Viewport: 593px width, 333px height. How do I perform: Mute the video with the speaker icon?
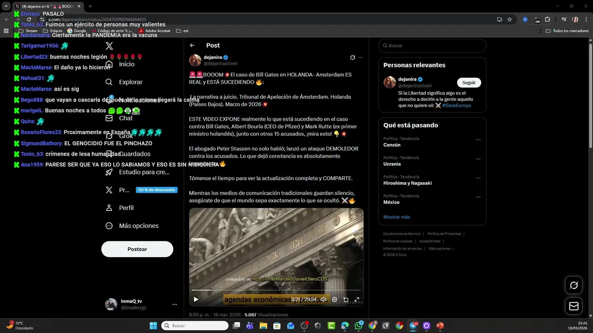[323, 299]
